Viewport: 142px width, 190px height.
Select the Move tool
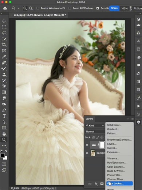(4, 21)
